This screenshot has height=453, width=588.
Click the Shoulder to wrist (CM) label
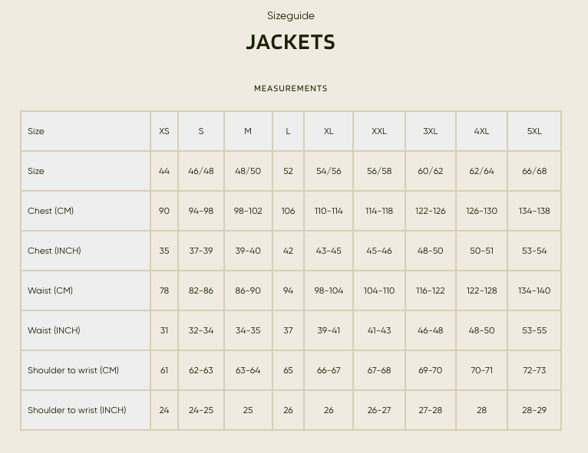click(x=73, y=370)
